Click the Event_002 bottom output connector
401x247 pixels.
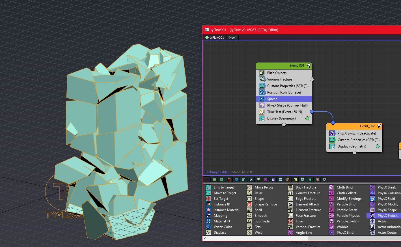pyautogui.click(x=354, y=153)
